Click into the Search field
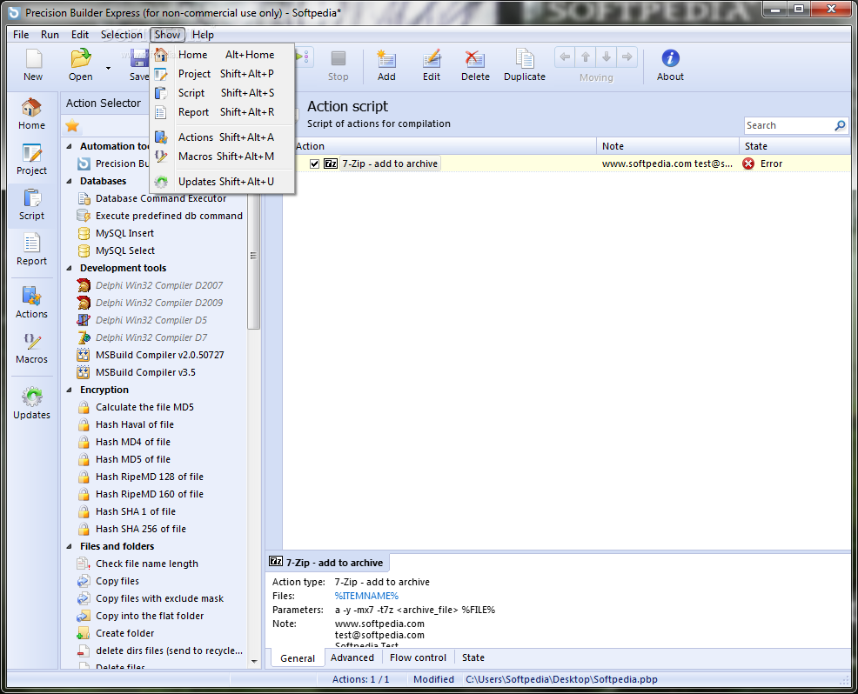The image size is (858, 694). pyautogui.click(x=788, y=126)
